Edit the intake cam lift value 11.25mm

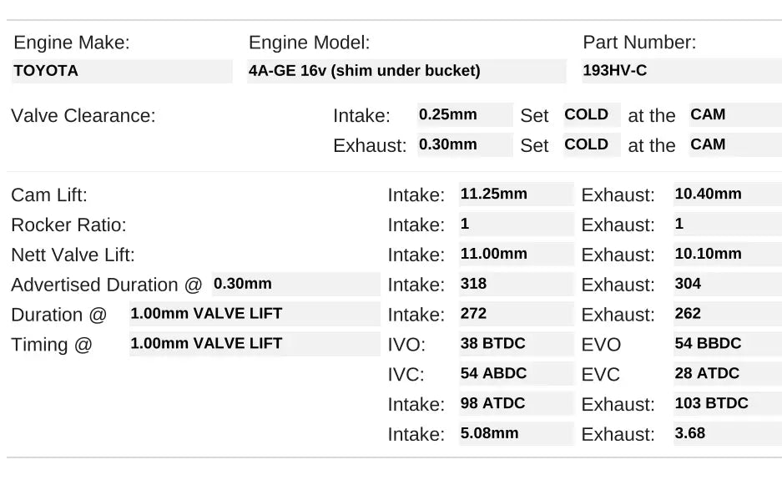516,194
